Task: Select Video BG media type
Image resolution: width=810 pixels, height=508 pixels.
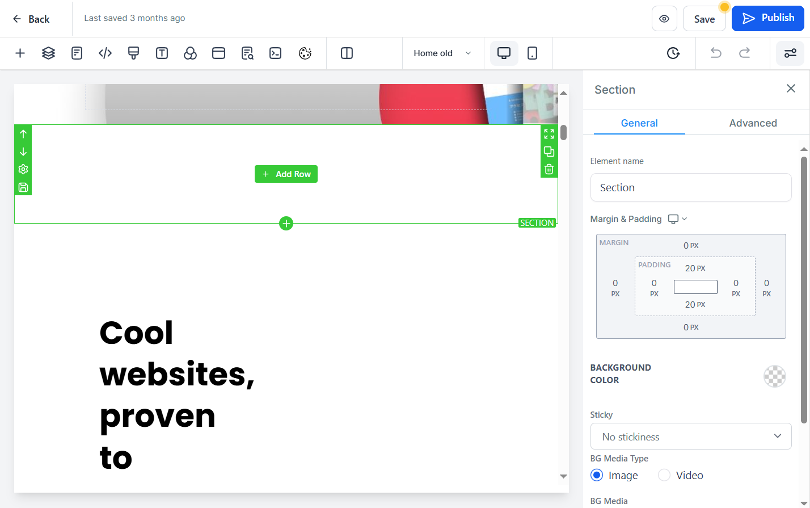Action: [664, 475]
